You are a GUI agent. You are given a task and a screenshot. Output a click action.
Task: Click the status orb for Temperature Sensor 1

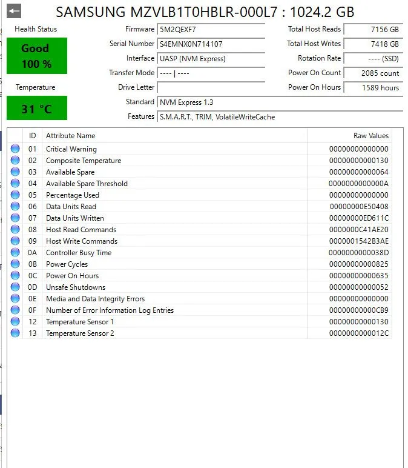click(x=15, y=321)
